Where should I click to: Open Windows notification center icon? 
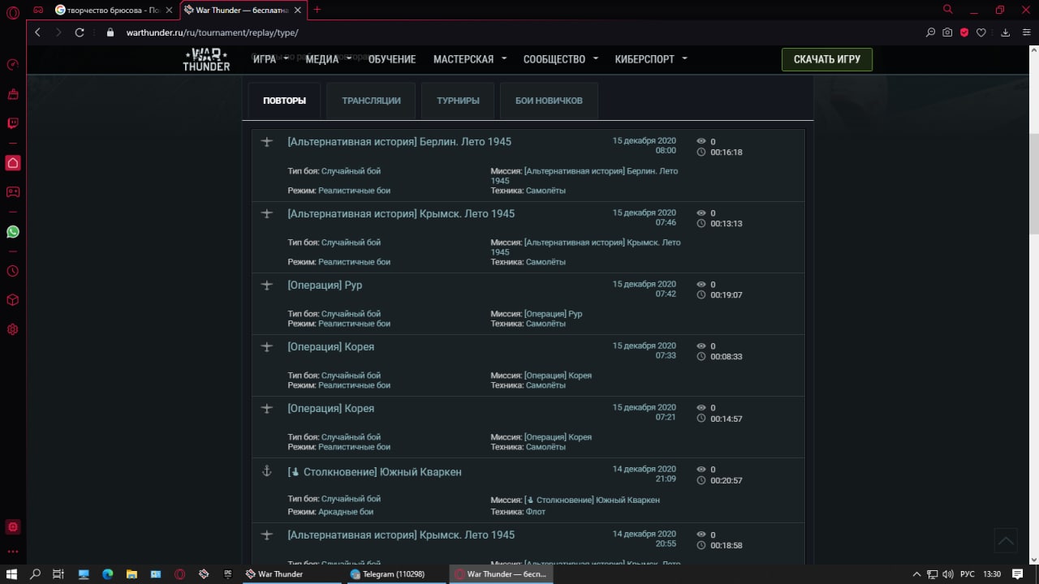coord(1017,574)
